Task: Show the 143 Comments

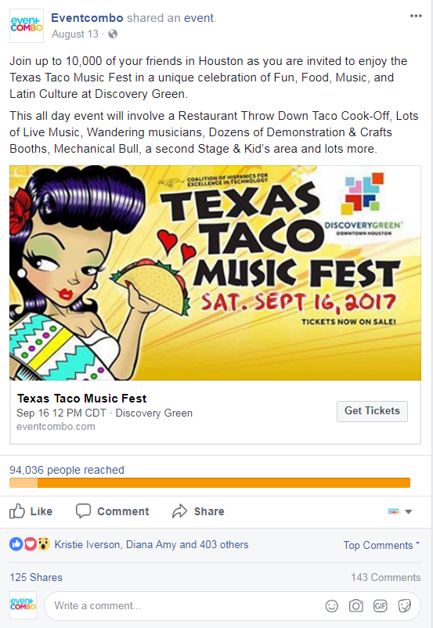Action: pos(386,577)
